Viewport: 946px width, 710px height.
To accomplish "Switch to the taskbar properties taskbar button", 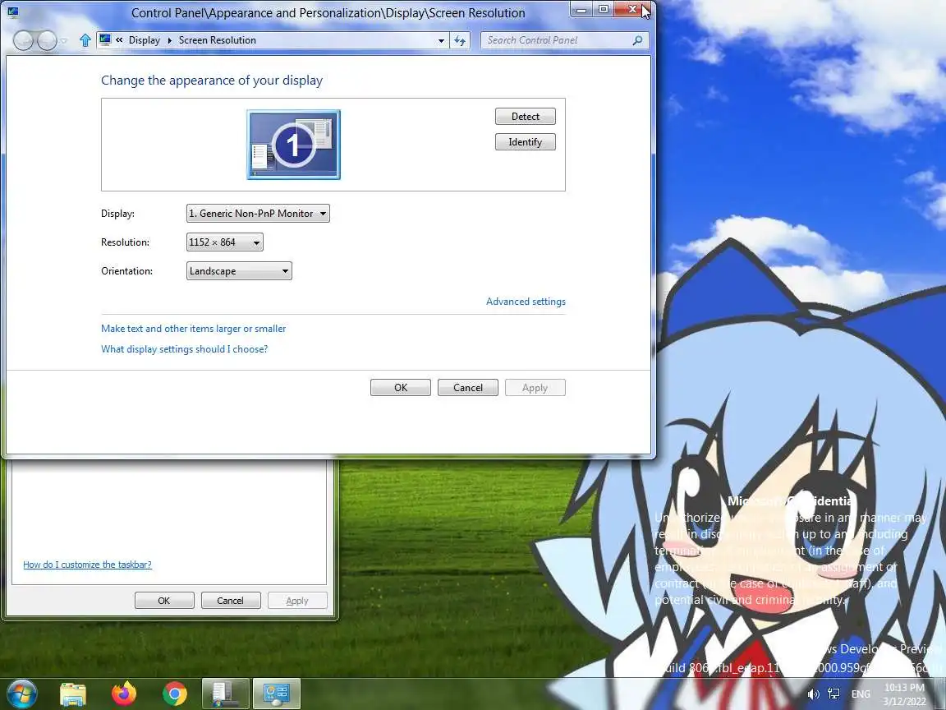I will point(225,693).
